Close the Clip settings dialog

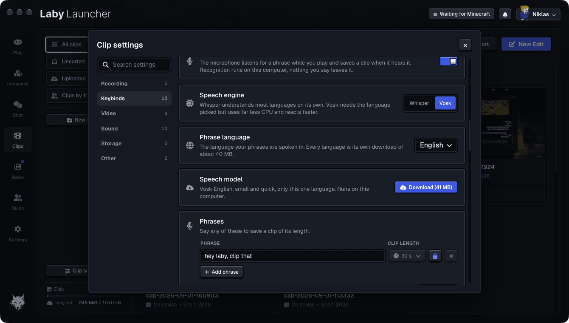point(465,45)
